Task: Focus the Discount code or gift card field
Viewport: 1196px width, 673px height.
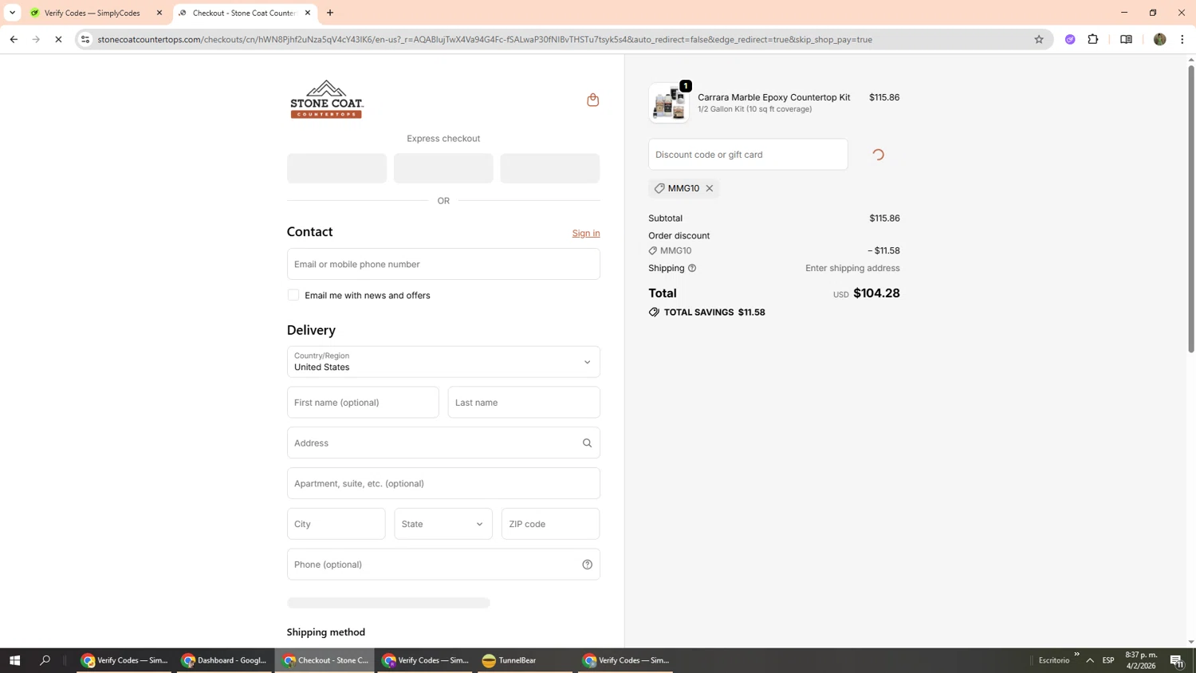Action: (748, 155)
